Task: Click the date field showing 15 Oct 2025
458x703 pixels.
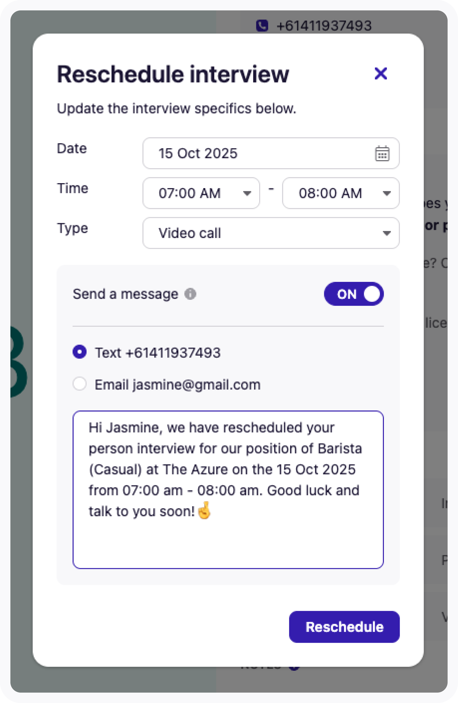Action: [271, 153]
